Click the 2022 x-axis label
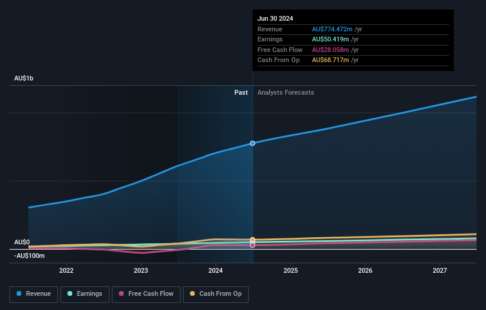 (66, 270)
